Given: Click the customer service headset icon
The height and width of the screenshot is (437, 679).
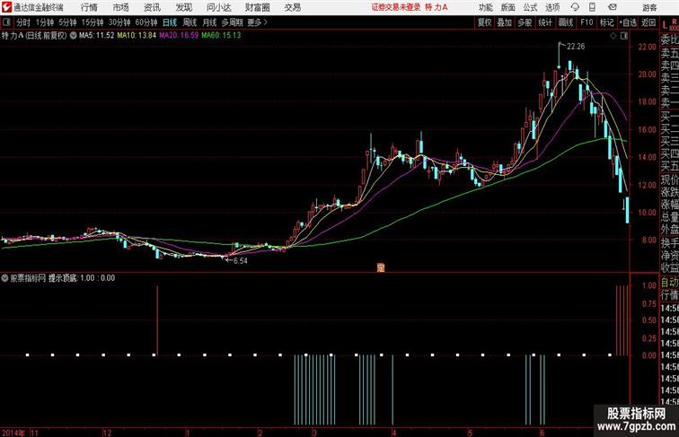Looking at the screenshot, I should pos(575,7).
